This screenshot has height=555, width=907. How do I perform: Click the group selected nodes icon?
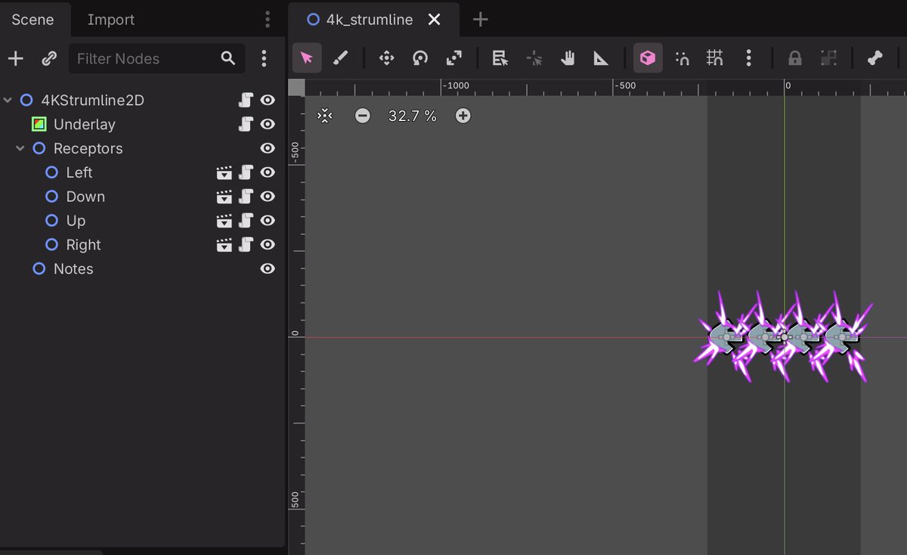[x=829, y=58]
